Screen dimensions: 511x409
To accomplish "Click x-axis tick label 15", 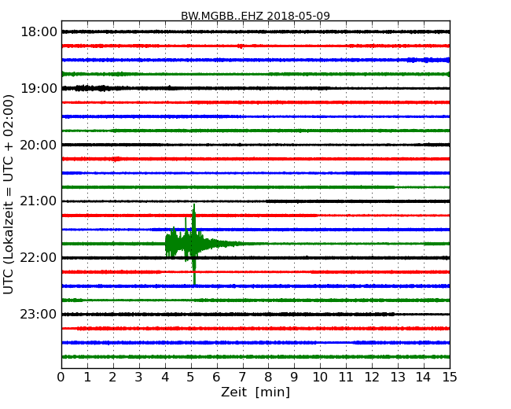I will pyautogui.click(x=450, y=378).
